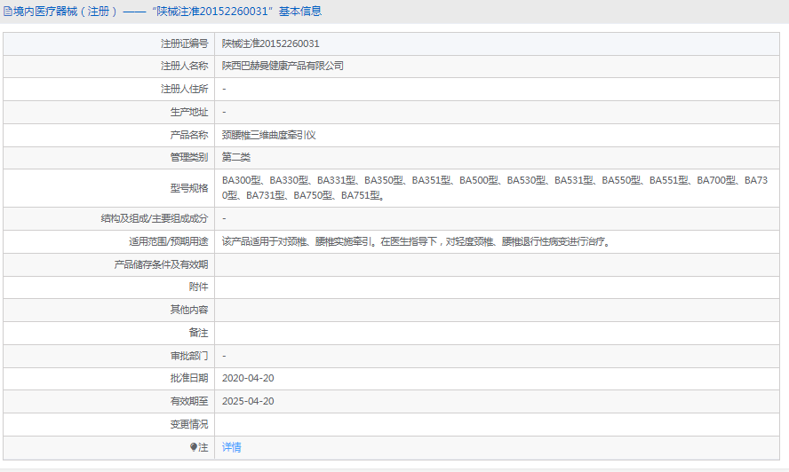
Task: Click the 备注 label
Action: pyautogui.click(x=198, y=333)
